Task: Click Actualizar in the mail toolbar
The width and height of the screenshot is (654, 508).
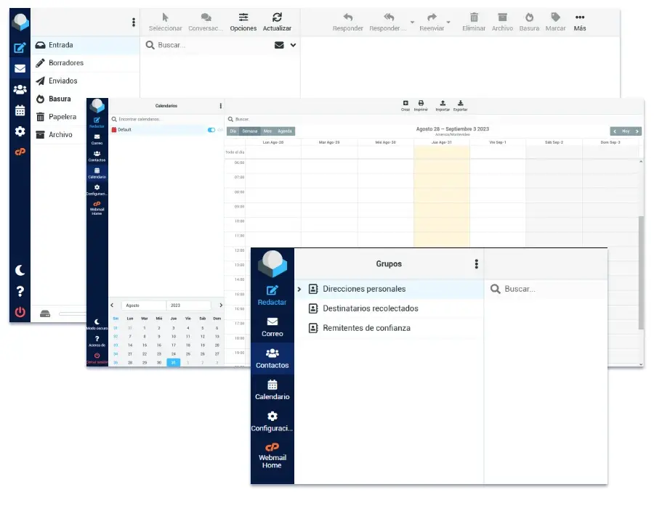Action: [277, 21]
